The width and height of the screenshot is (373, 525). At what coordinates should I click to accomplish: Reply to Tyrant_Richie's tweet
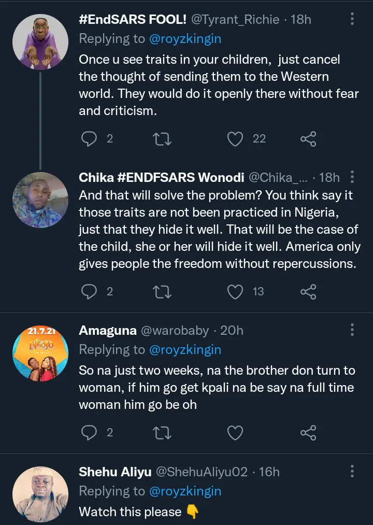(x=89, y=138)
